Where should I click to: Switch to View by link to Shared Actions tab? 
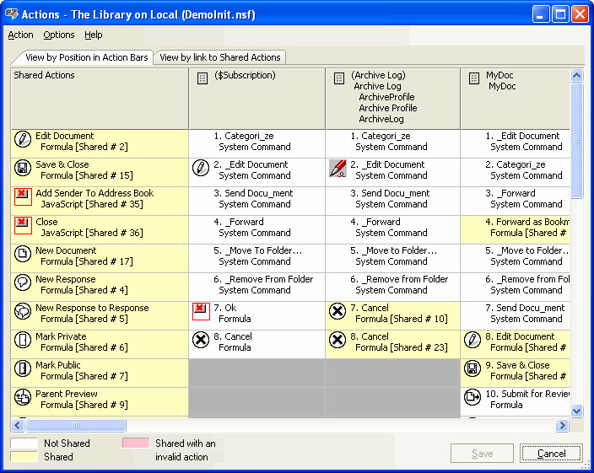(x=219, y=57)
